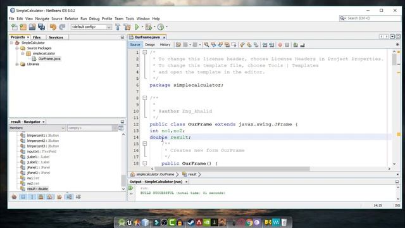The width and height of the screenshot is (405, 228).
Task: Click the Previous Bookmark editor icon
Action: pyautogui.click(x=242, y=45)
